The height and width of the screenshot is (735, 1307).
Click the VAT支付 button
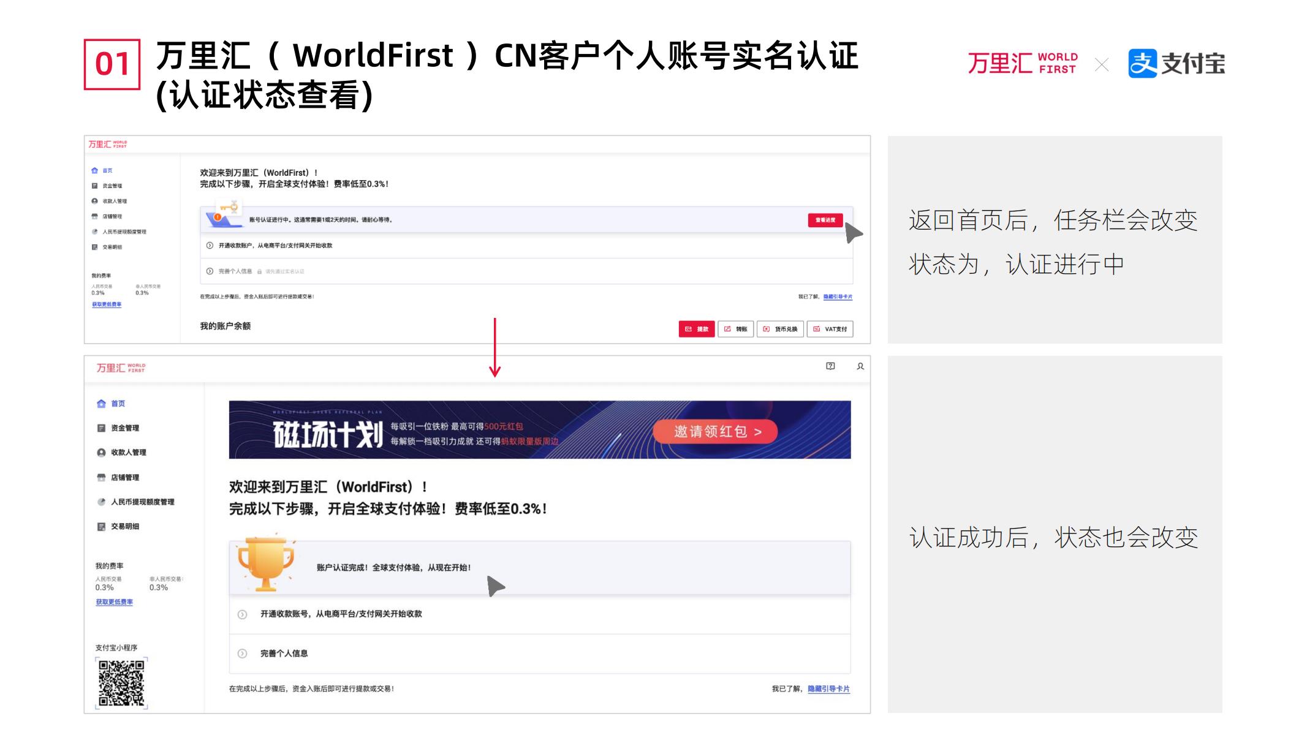click(x=830, y=329)
